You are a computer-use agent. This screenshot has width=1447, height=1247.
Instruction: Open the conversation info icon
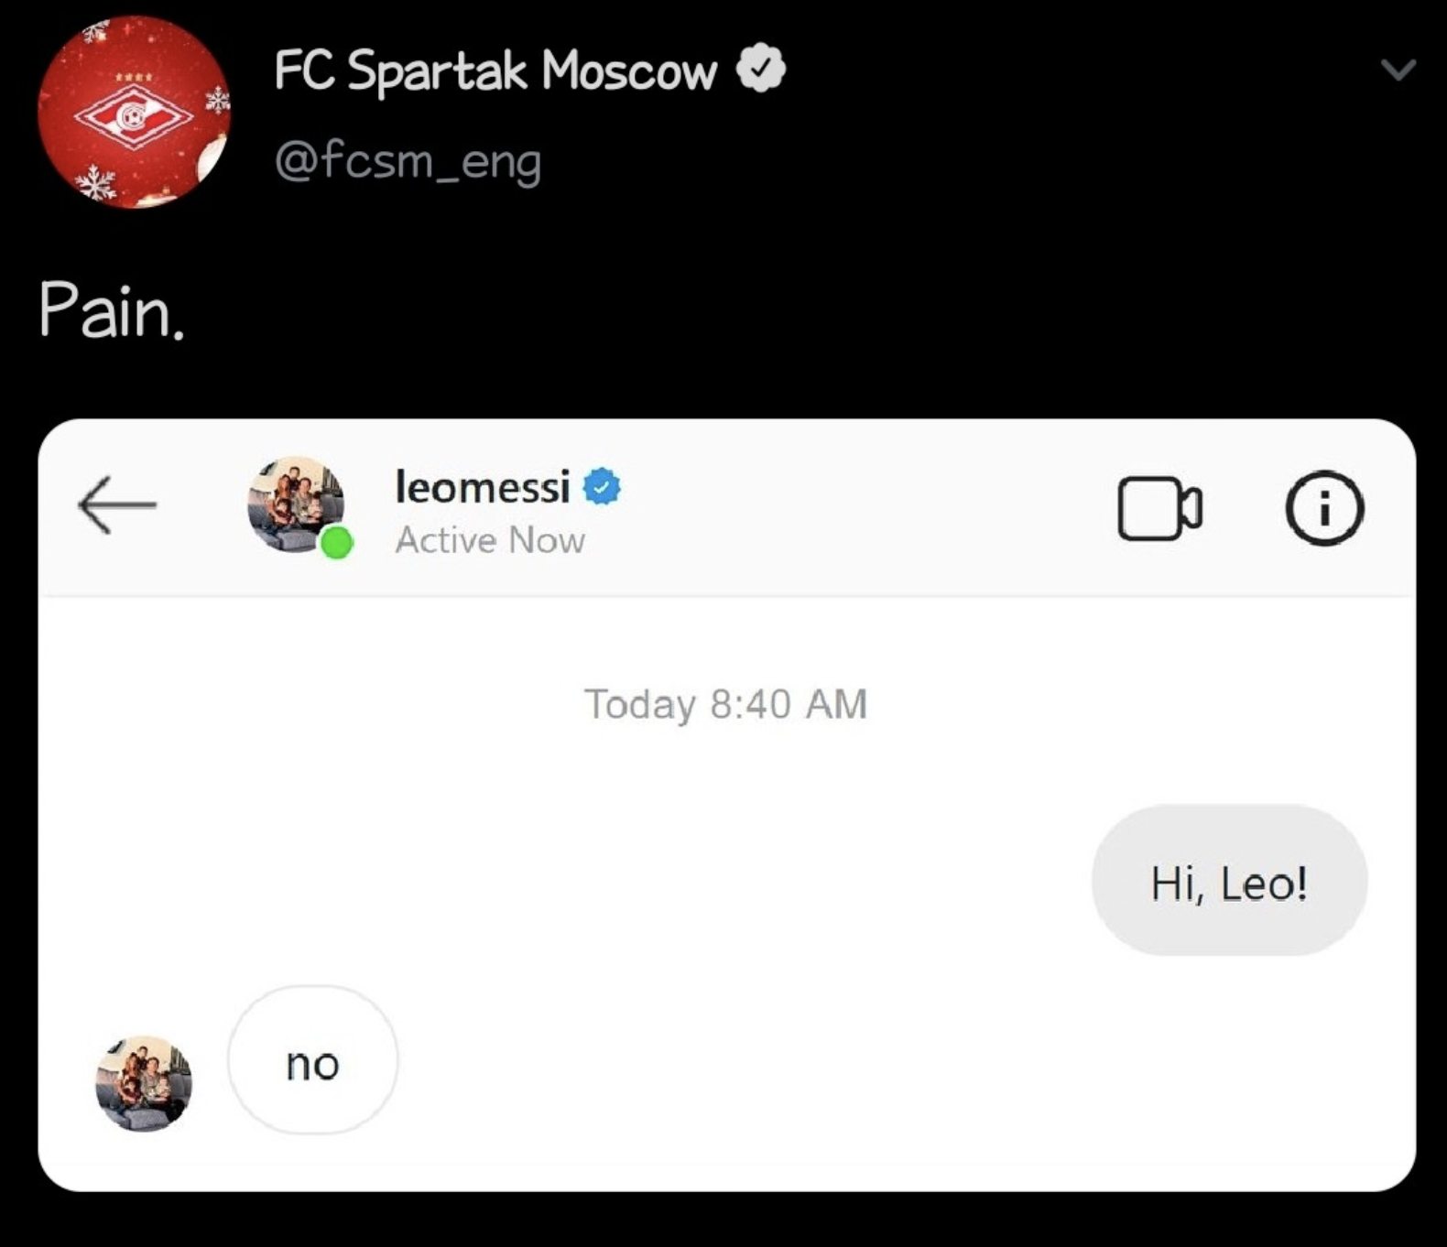click(x=1324, y=508)
